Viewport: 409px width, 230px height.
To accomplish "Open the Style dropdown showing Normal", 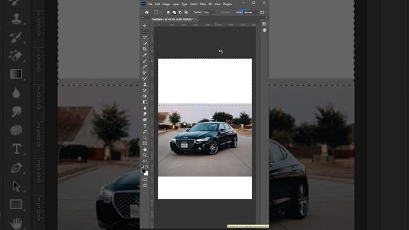I will pos(251,12).
